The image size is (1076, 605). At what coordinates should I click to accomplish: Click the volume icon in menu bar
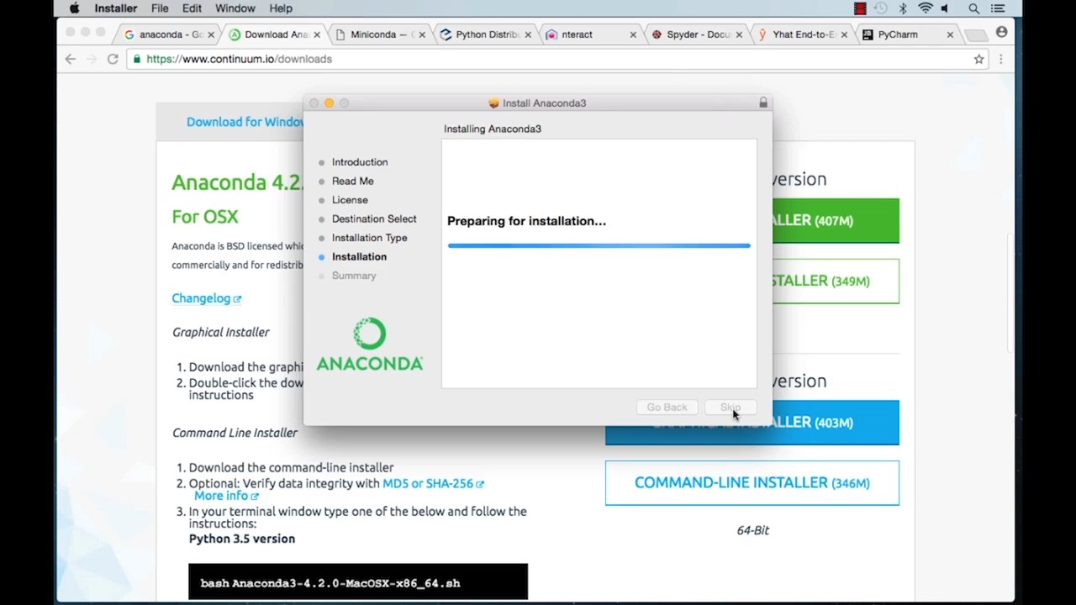tap(946, 8)
